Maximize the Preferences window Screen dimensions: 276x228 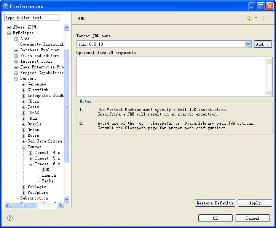point(261,6)
